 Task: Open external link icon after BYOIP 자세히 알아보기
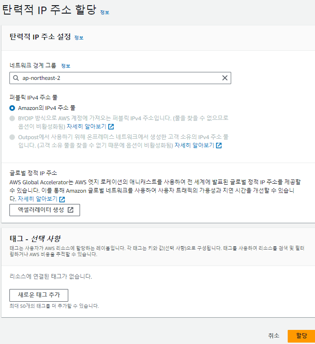pyautogui.click(x=111, y=126)
